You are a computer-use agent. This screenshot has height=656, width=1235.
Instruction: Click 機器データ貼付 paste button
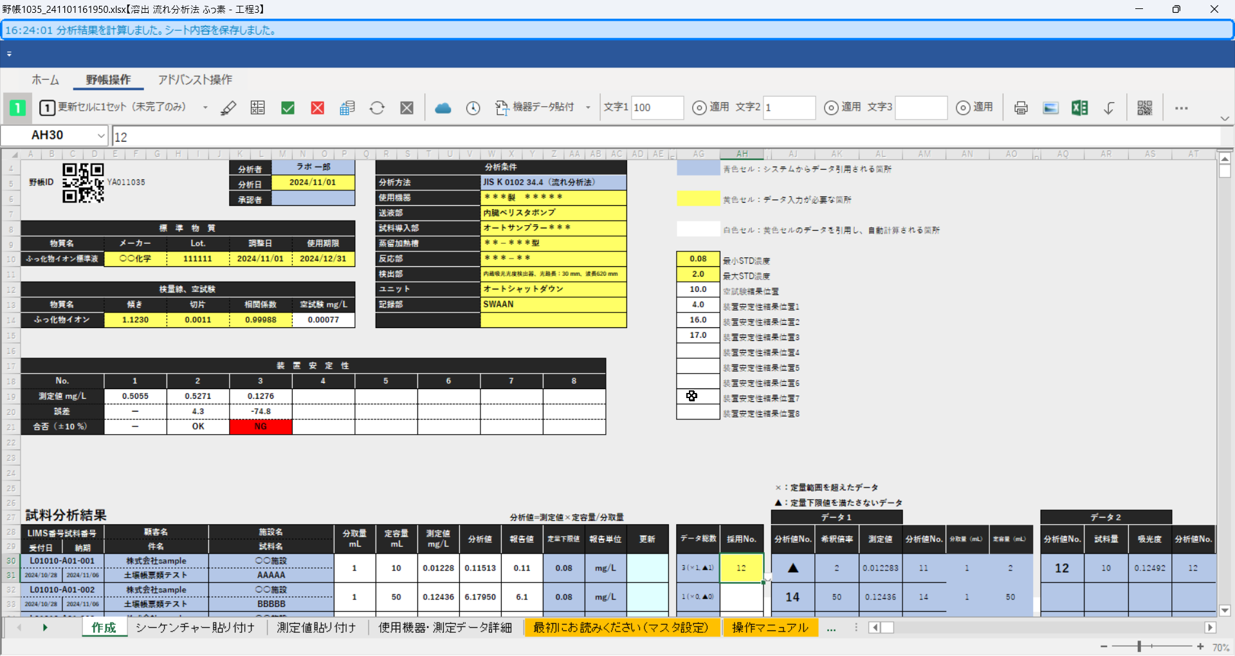[535, 107]
